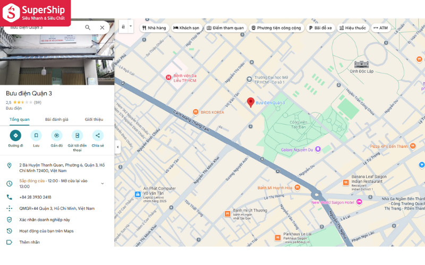The image size is (425, 265).
Task: Filter by Hiệu thuốc chip
Action: 353,28
